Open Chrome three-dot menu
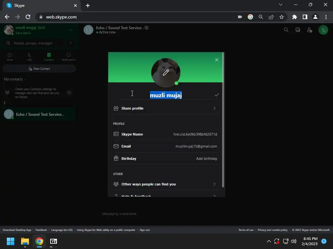The image size is (333, 249). 326,17
